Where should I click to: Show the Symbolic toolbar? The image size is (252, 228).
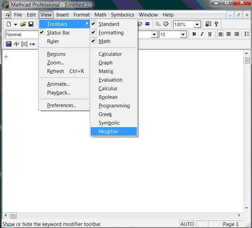(114, 123)
